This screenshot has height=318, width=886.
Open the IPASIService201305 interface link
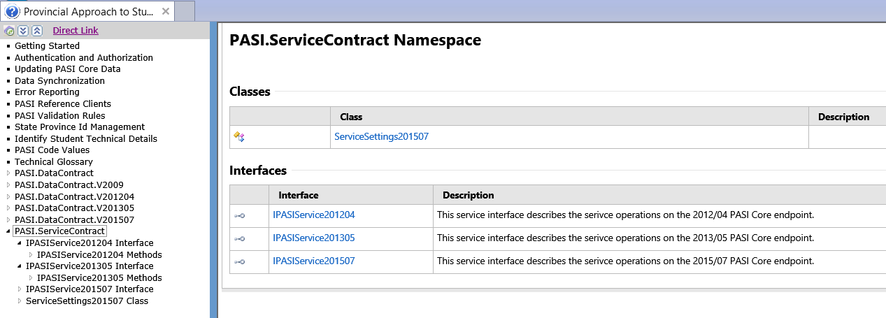click(313, 238)
